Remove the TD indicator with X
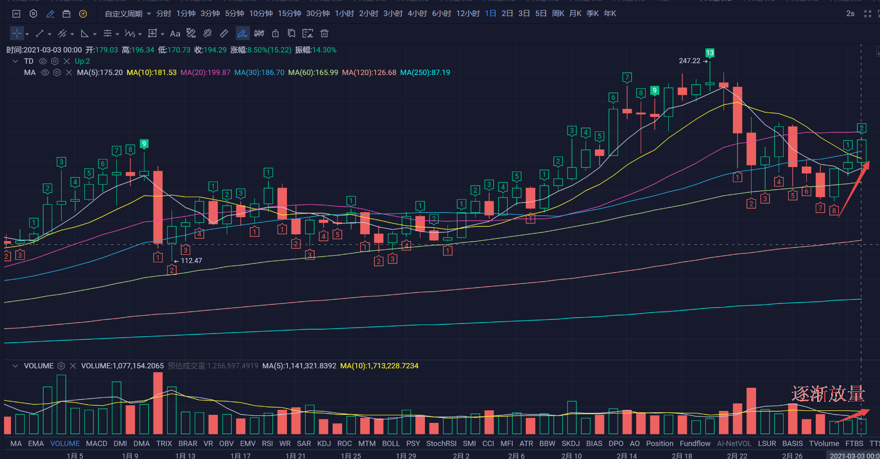The height and width of the screenshot is (459, 880). (67, 61)
